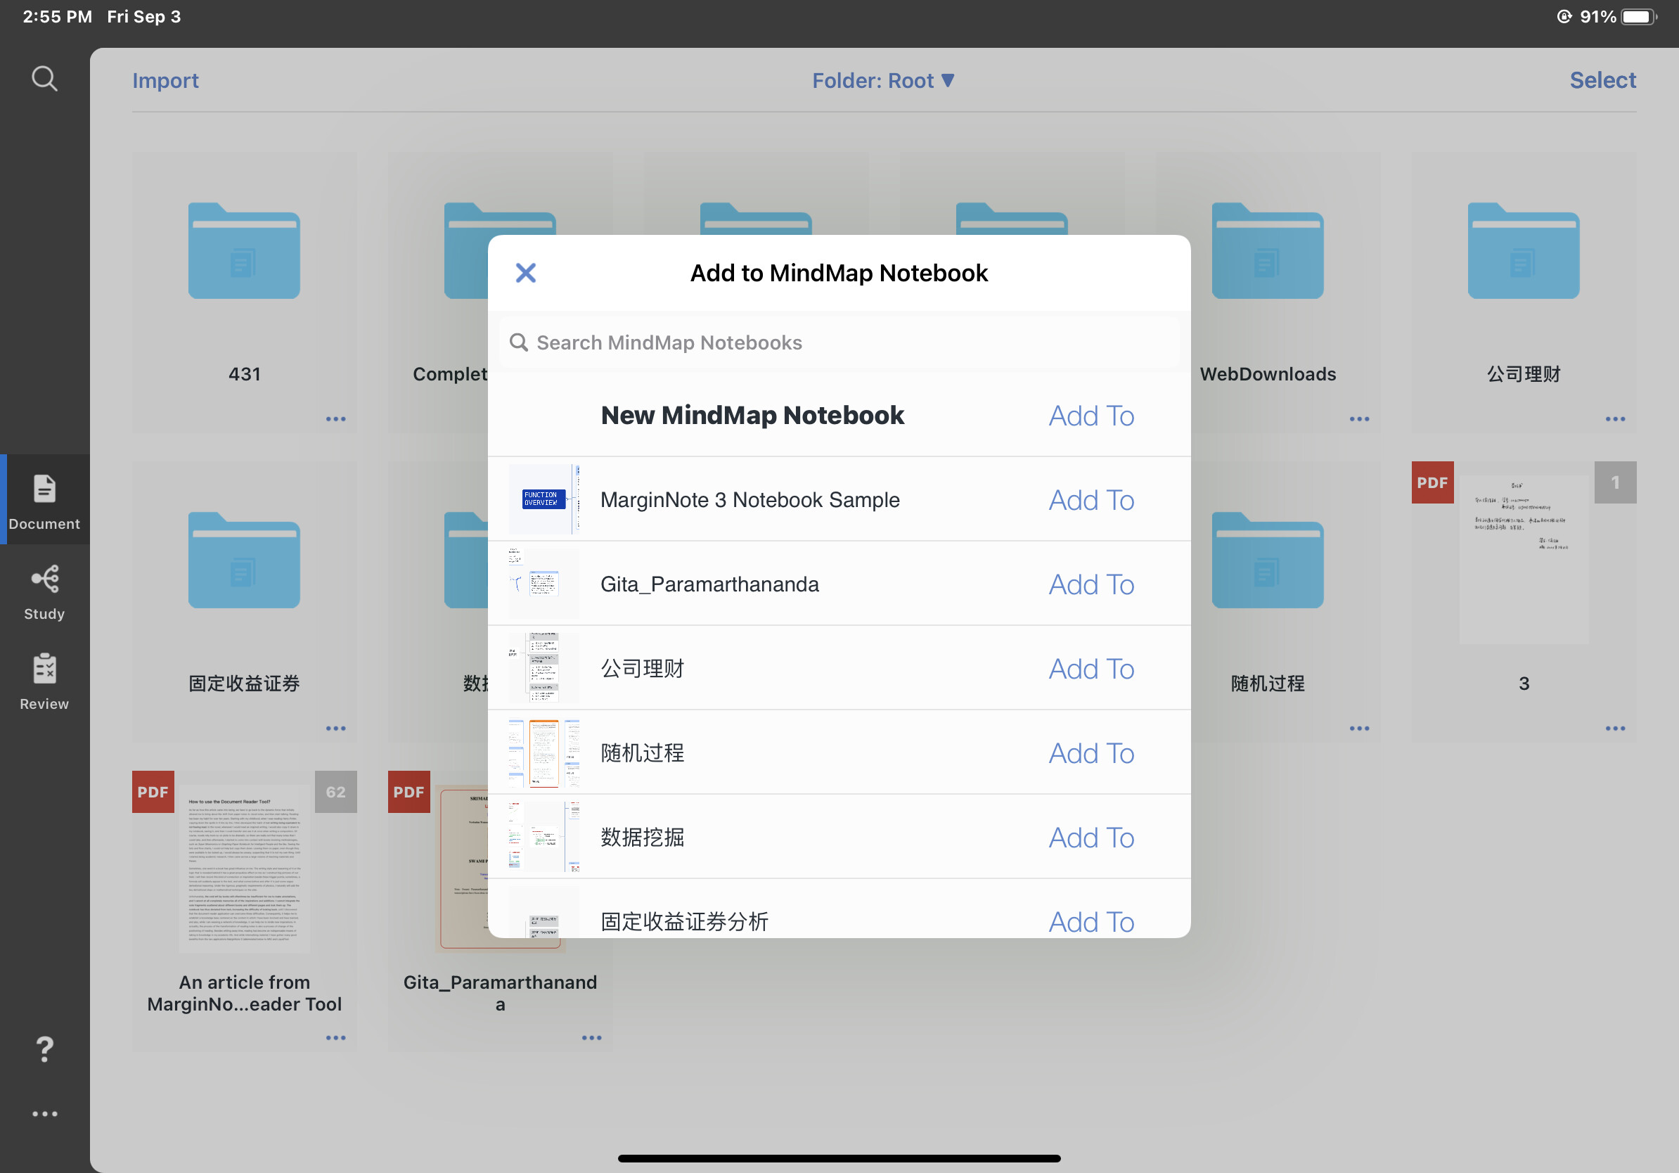Select 随机过程 notebook thumbnail in dialog
1679x1173 pixels.
pos(544,752)
